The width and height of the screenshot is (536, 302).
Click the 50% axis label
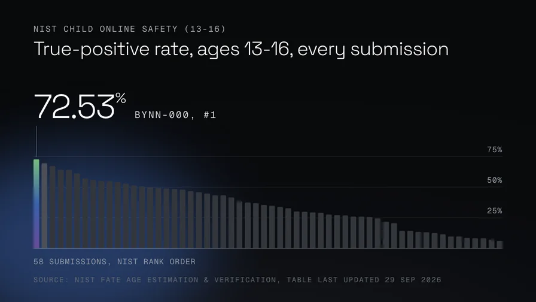(x=494, y=180)
